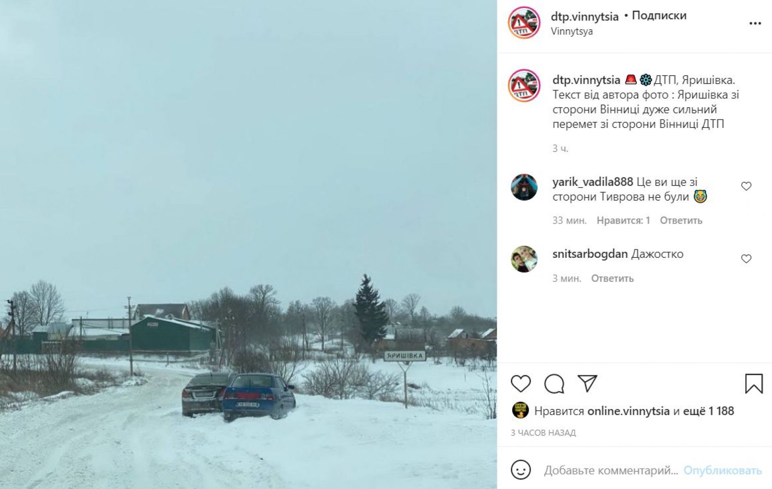Reply to snitsarbogdan via Ответить
This screenshot has height=489, width=772.
612,278
